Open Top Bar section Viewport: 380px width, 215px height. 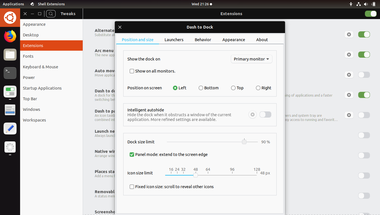click(51, 99)
